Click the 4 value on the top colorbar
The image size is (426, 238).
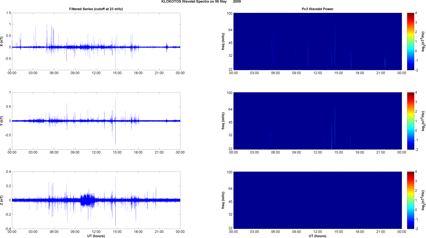click(x=416, y=13)
